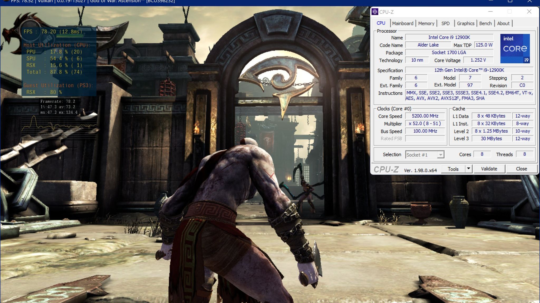
Task: Click the Total 87.8 % utilization line
Action: (x=54, y=72)
